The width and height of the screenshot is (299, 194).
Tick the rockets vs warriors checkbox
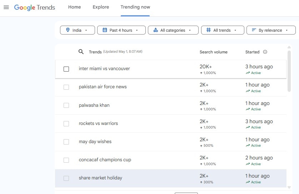(x=66, y=124)
